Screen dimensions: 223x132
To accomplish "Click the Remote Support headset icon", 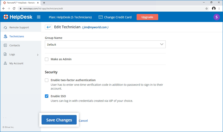I will tap(5, 28).
